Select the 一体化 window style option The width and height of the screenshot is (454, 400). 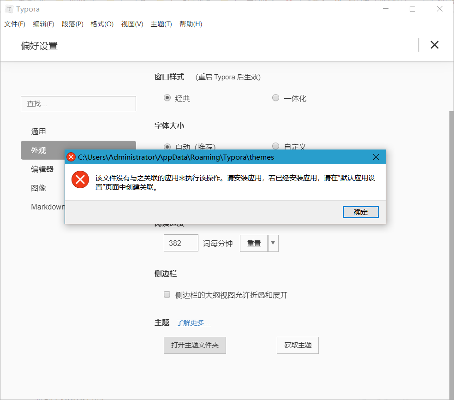pos(275,97)
